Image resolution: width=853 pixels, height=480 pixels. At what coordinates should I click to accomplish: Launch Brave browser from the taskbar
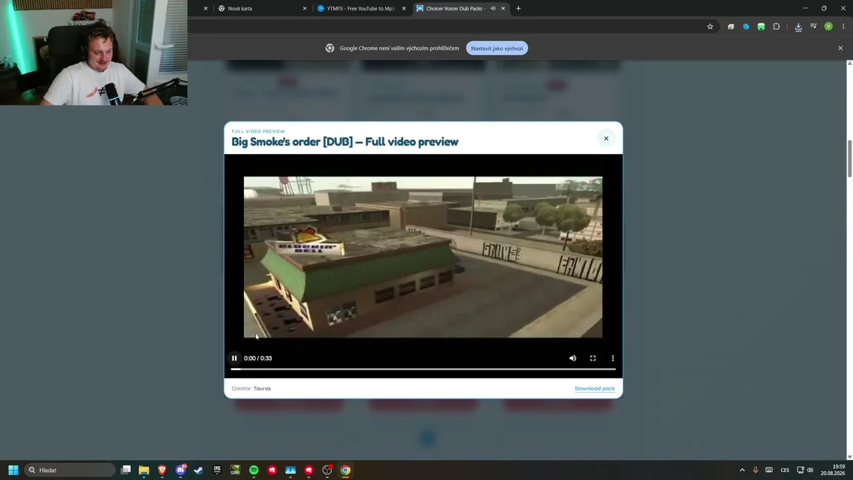(x=162, y=470)
